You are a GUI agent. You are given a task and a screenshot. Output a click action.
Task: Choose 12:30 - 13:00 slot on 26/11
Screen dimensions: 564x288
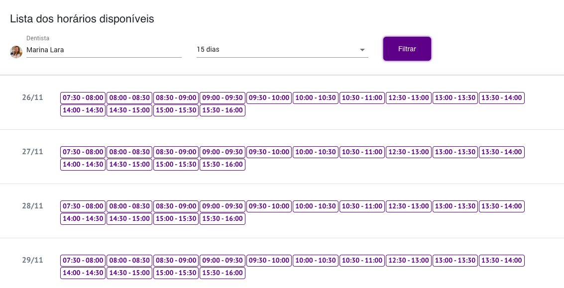pos(408,98)
